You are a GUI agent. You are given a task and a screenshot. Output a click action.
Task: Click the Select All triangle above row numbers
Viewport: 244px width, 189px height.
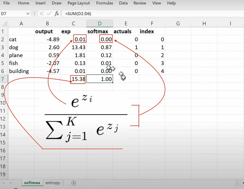[4, 23]
